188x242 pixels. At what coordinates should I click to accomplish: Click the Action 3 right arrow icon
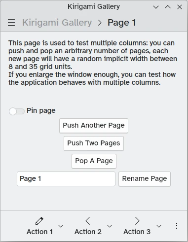[137, 221]
